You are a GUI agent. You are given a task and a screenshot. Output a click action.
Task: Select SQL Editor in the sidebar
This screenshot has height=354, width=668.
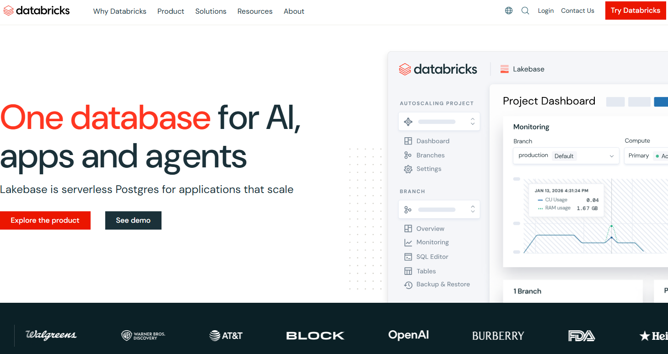pyautogui.click(x=432, y=257)
